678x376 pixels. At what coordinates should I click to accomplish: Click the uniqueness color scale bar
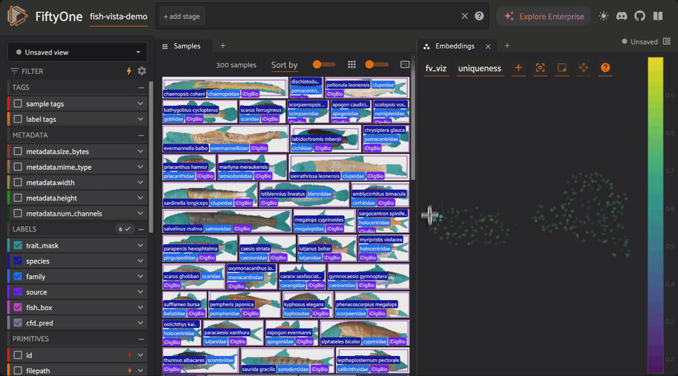[655, 215]
